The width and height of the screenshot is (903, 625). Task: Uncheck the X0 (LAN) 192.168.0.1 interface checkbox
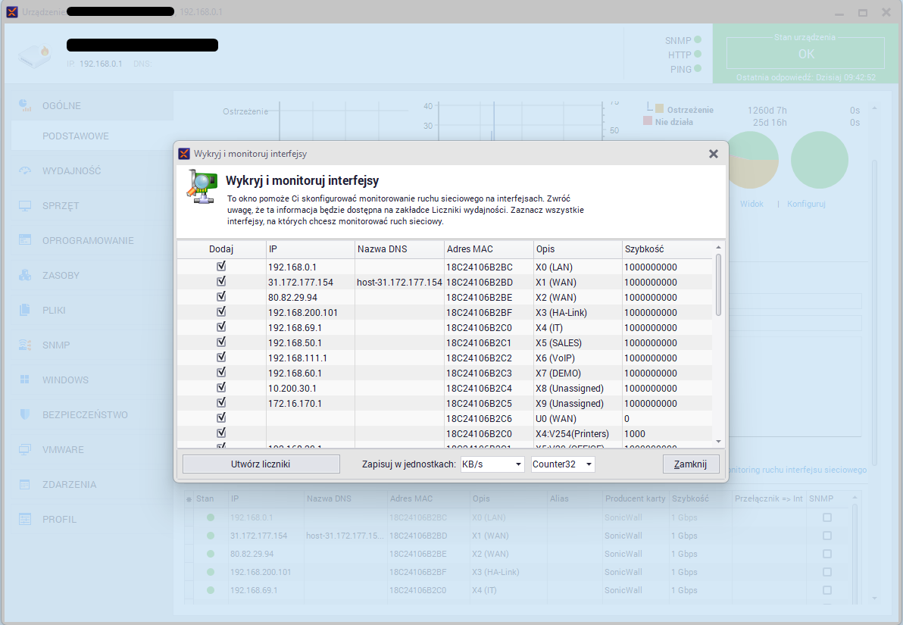(x=221, y=267)
